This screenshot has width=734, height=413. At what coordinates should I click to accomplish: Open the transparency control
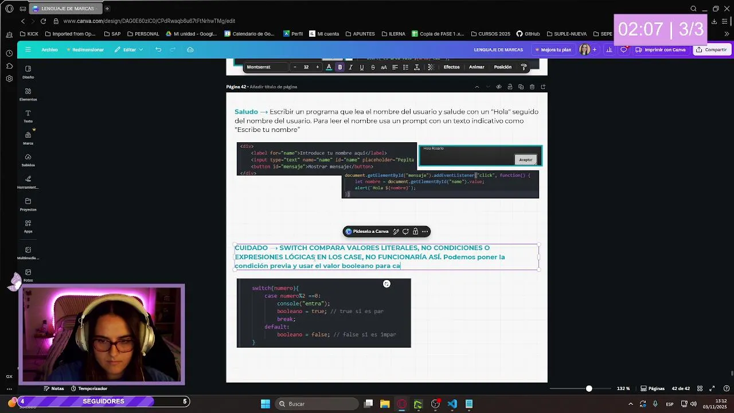coord(431,67)
